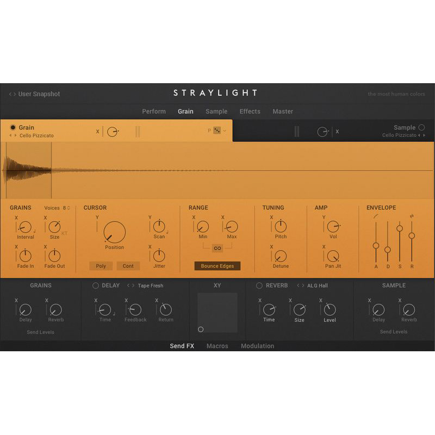Click the Reverb Size knob

300,310
